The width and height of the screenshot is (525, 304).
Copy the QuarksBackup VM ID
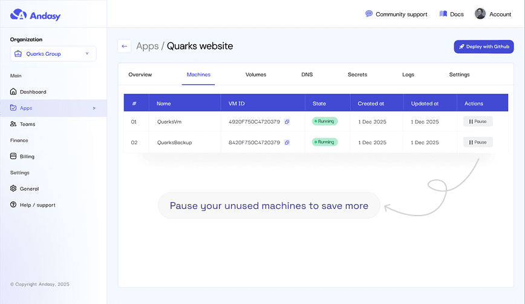click(287, 143)
